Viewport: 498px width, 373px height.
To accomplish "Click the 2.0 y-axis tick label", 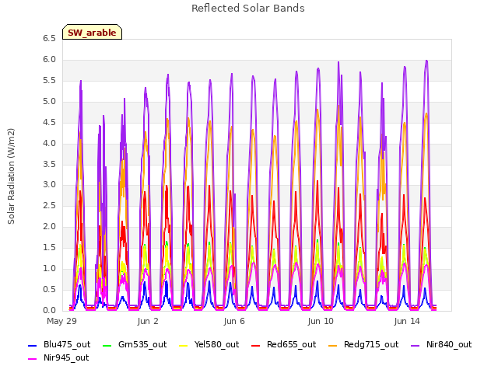I will (49, 226).
